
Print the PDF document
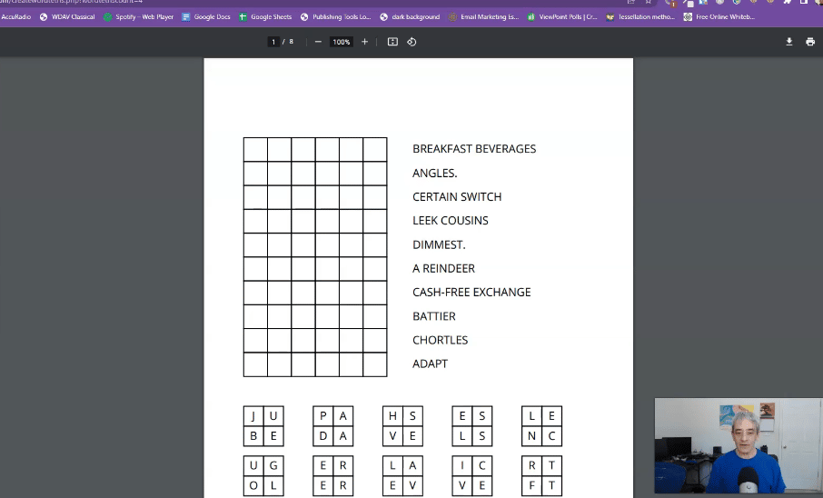click(810, 42)
